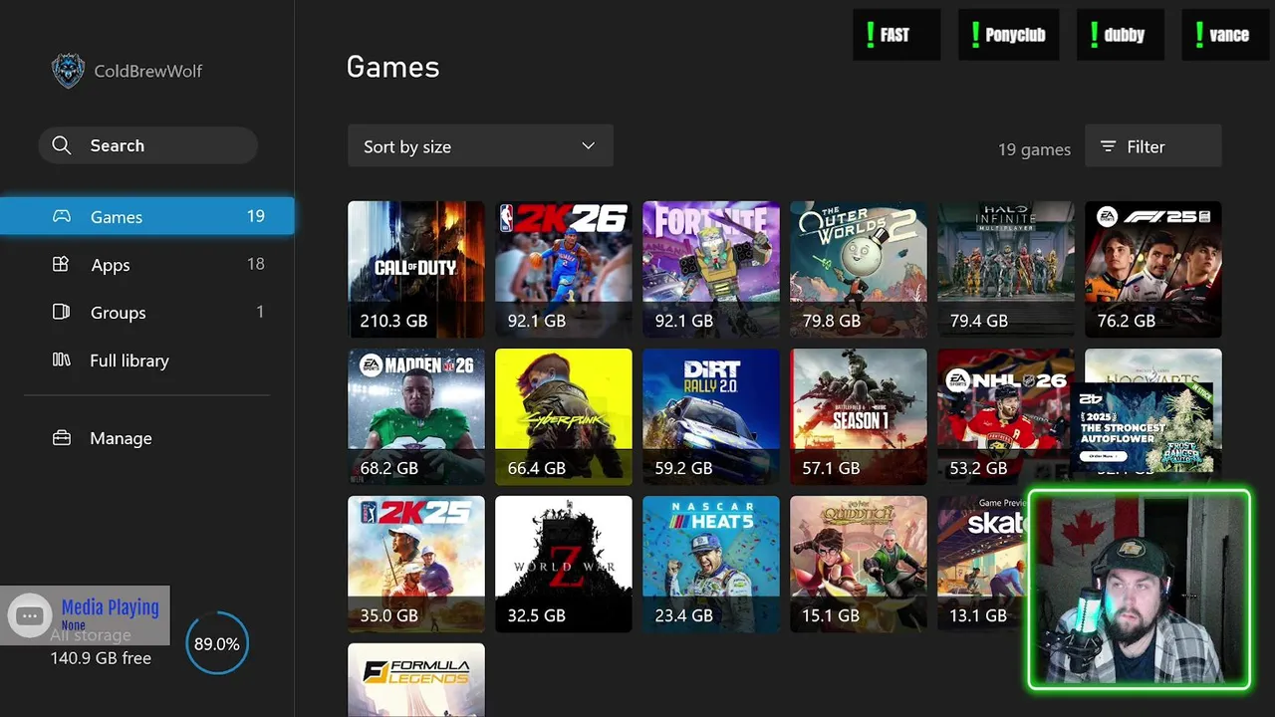The height and width of the screenshot is (717, 1275).
Task: Open the Sort by size dropdown
Action: pyautogui.click(x=480, y=146)
